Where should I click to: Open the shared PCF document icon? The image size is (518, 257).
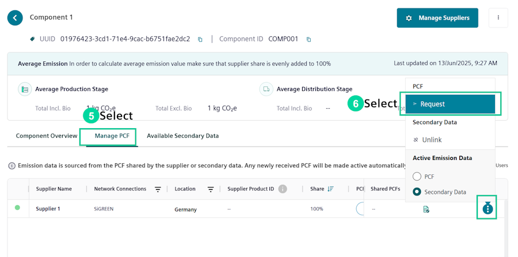426,209
